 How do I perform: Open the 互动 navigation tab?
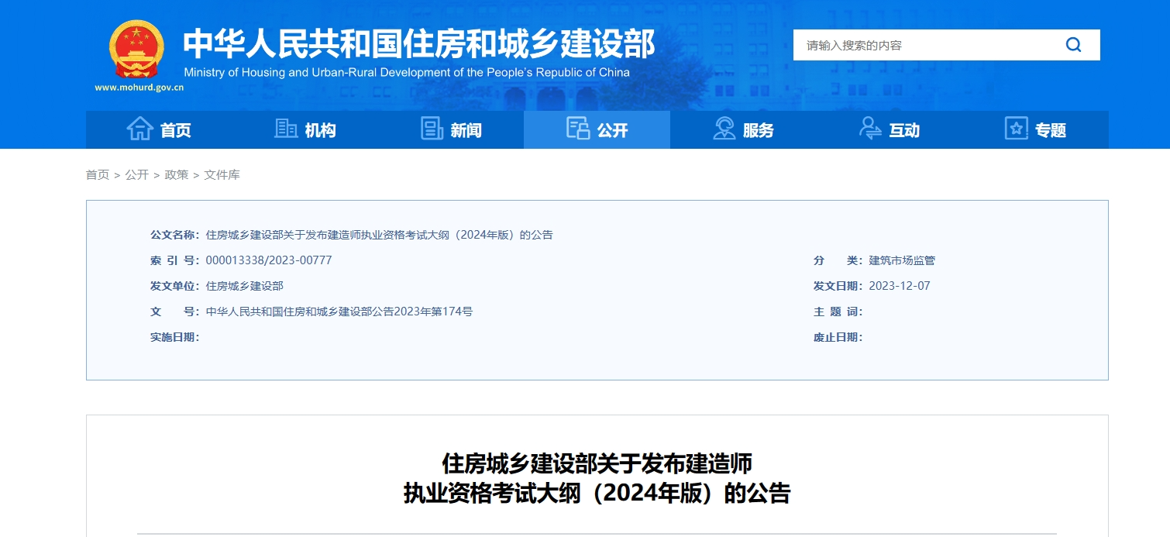click(x=890, y=129)
